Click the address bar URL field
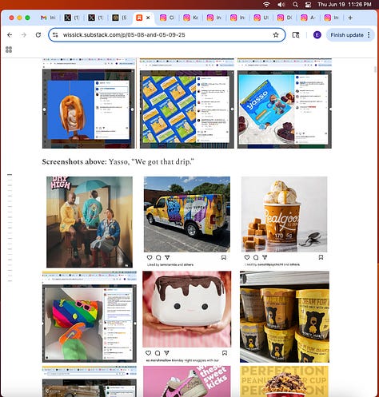Image resolution: width=379 pixels, height=397 pixels. click(166, 35)
